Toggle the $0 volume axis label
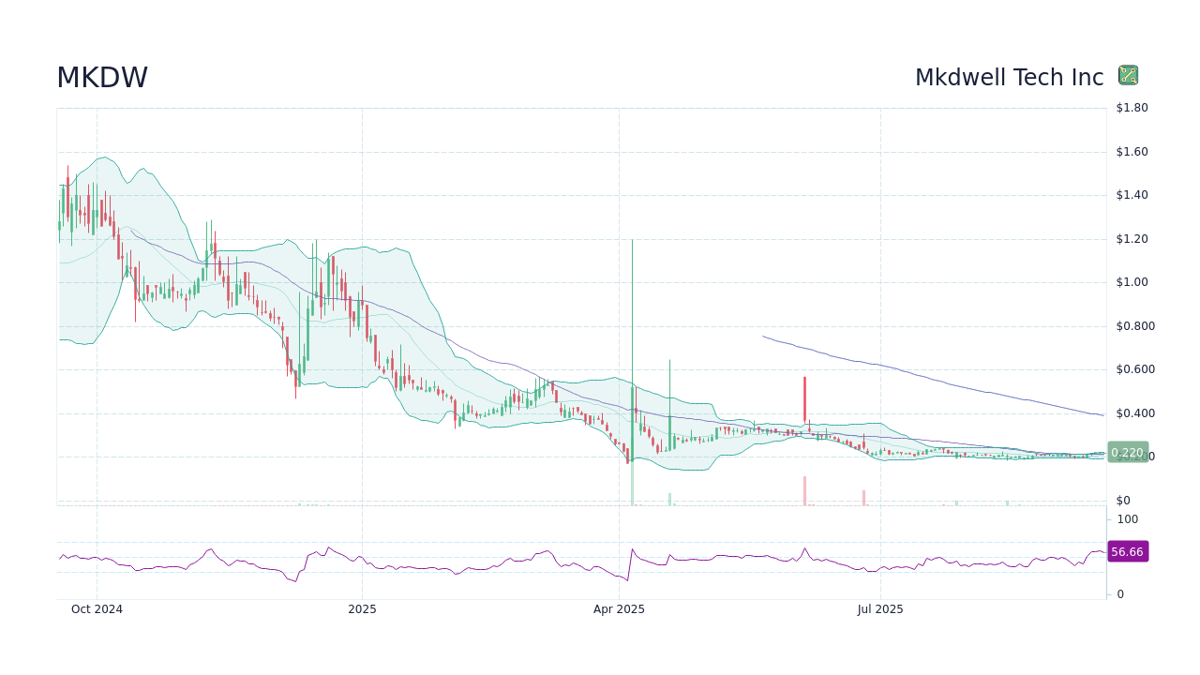Screen dimensions: 1200x675 [x=1125, y=498]
